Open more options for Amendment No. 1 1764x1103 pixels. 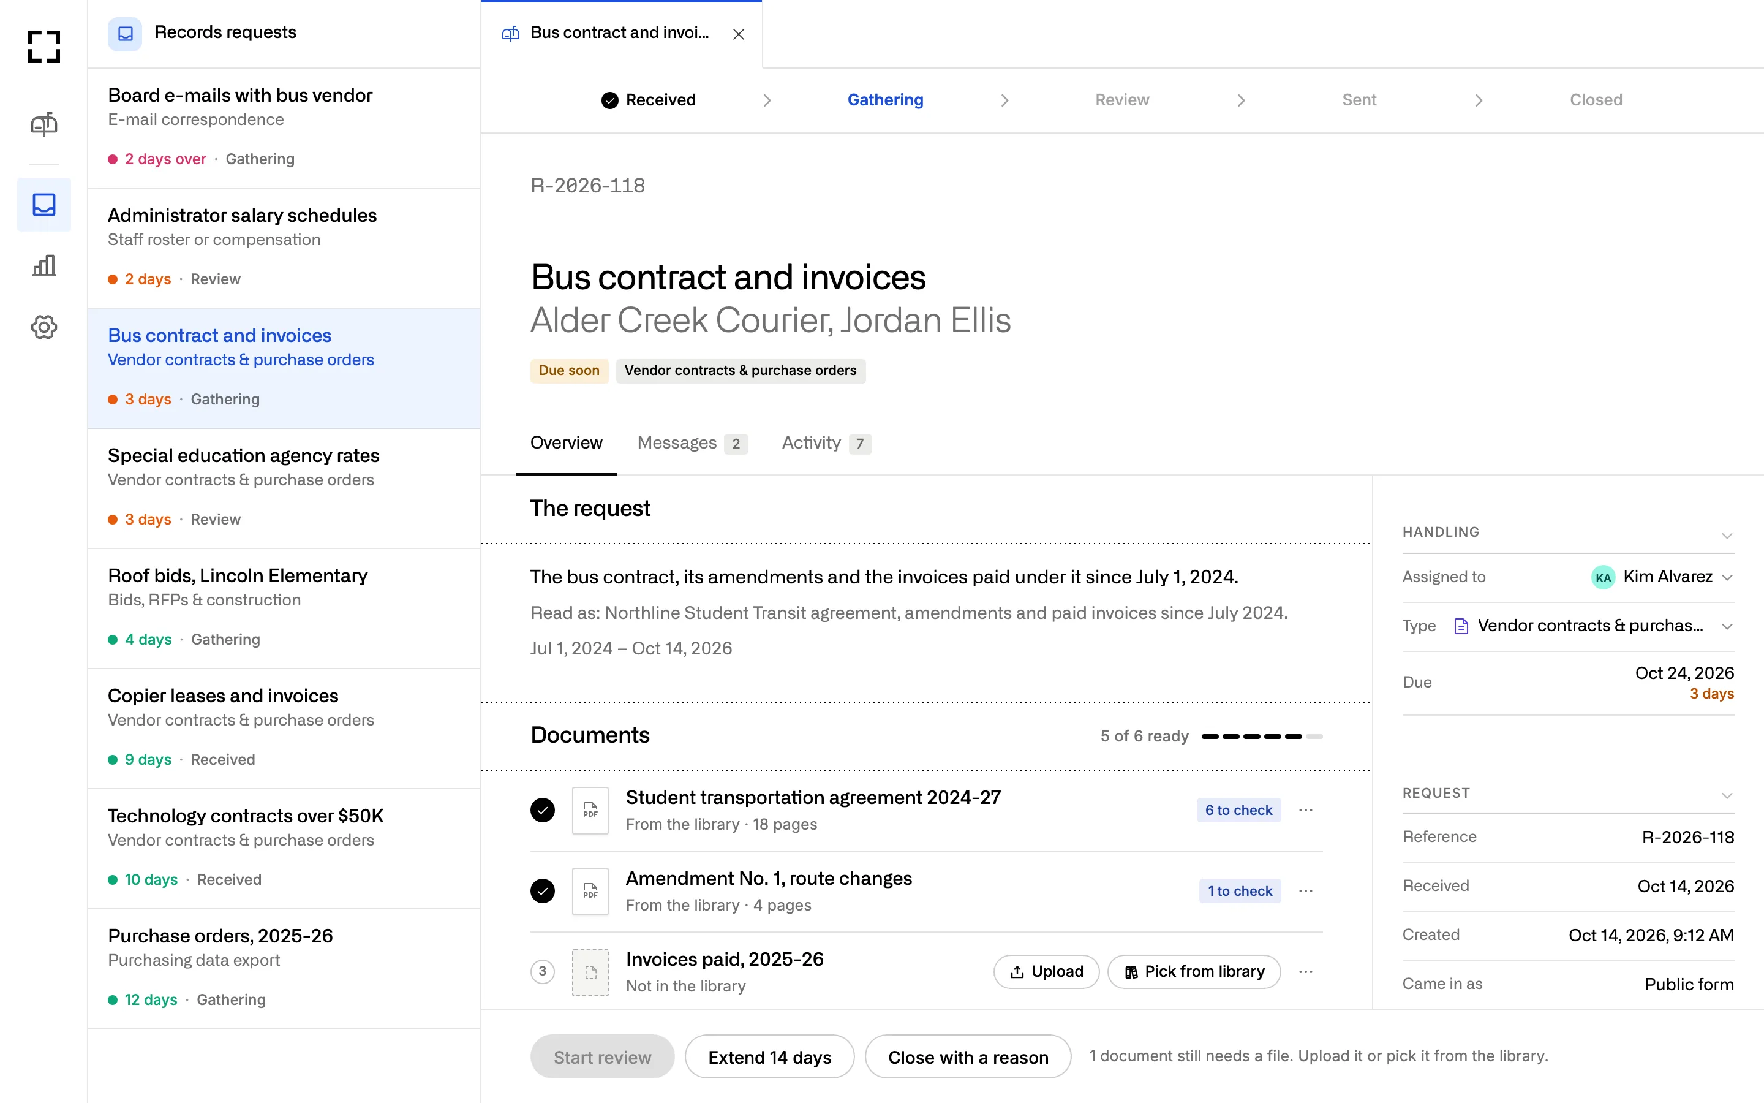1305,891
